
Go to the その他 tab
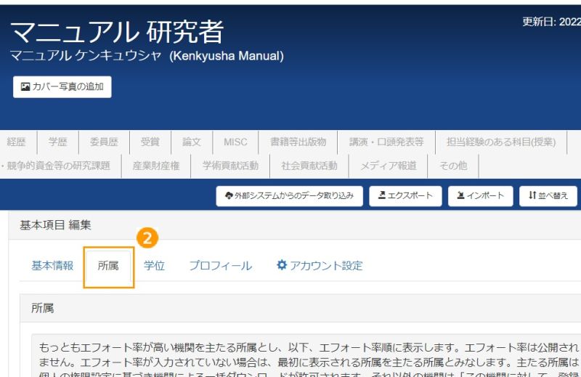click(453, 166)
